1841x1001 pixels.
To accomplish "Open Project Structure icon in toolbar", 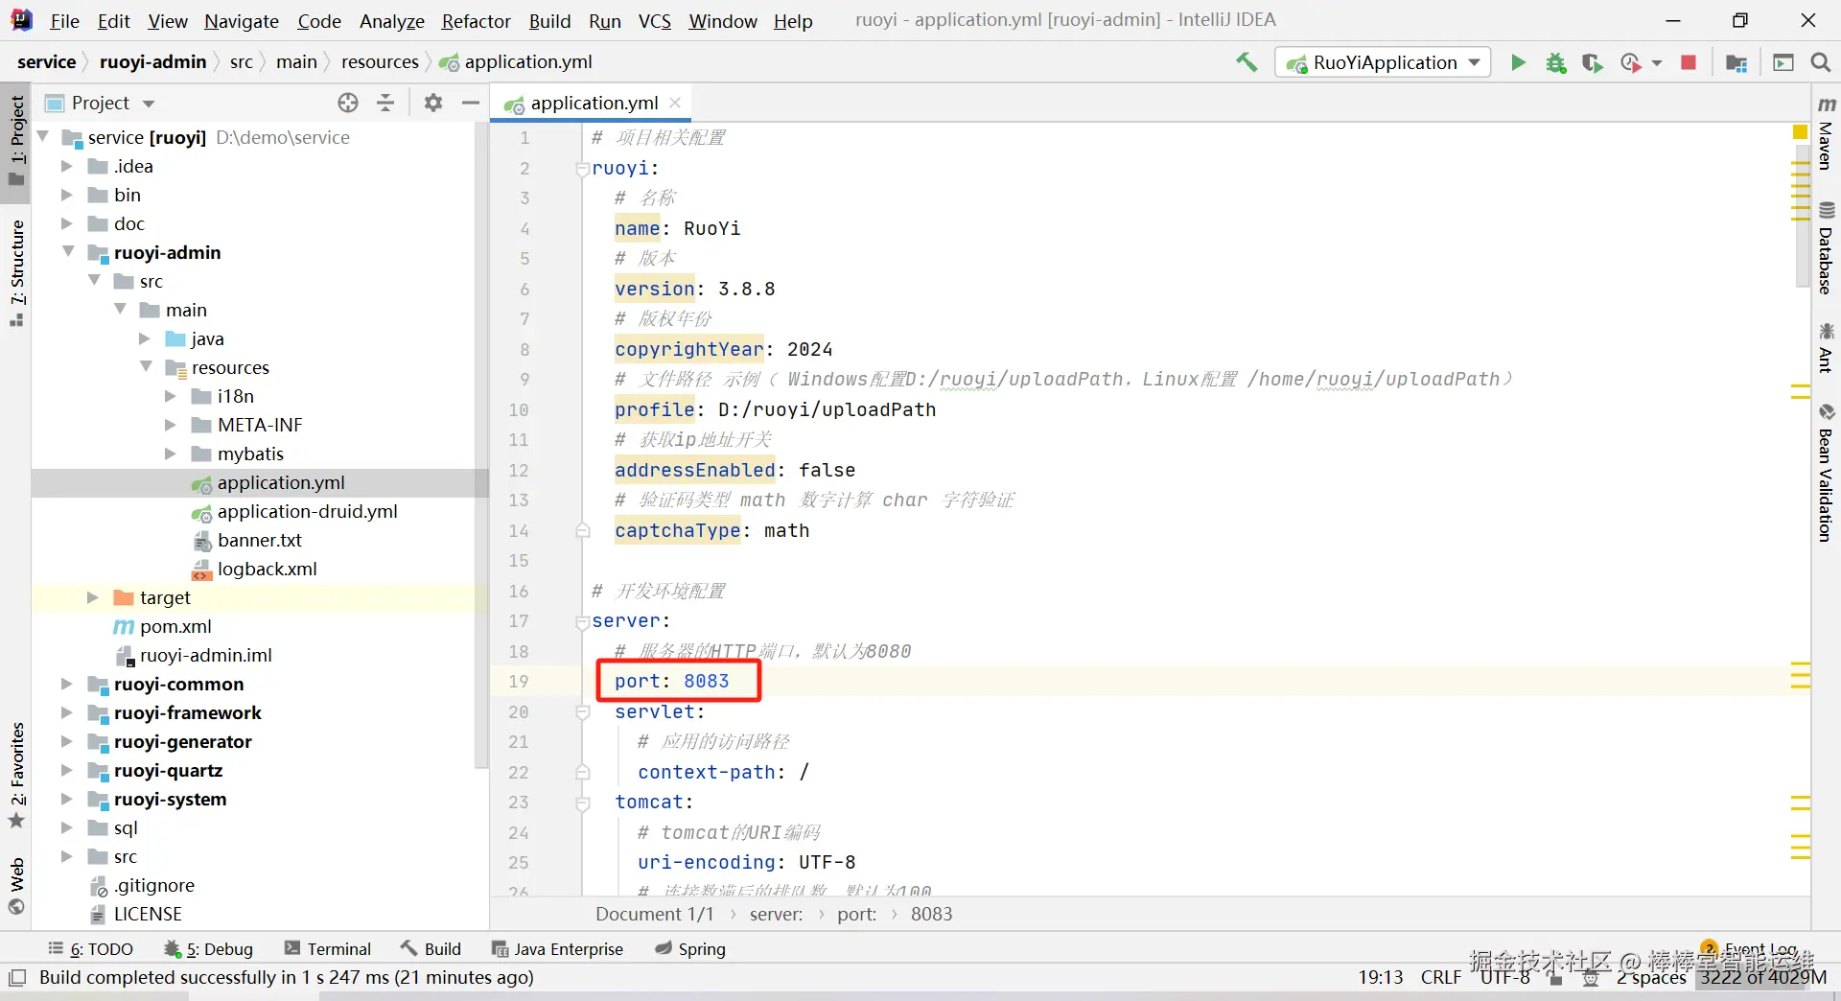I will (1736, 62).
